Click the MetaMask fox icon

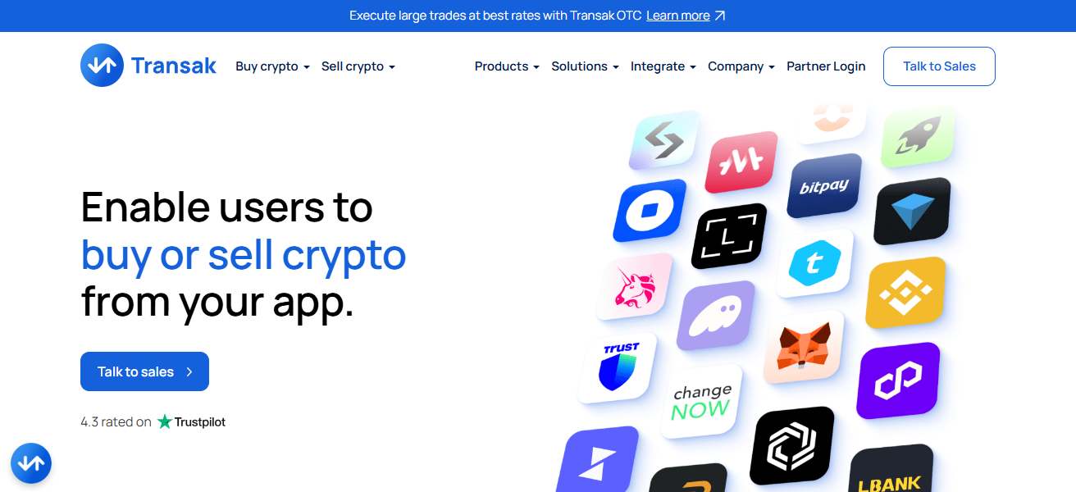(804, 348)
